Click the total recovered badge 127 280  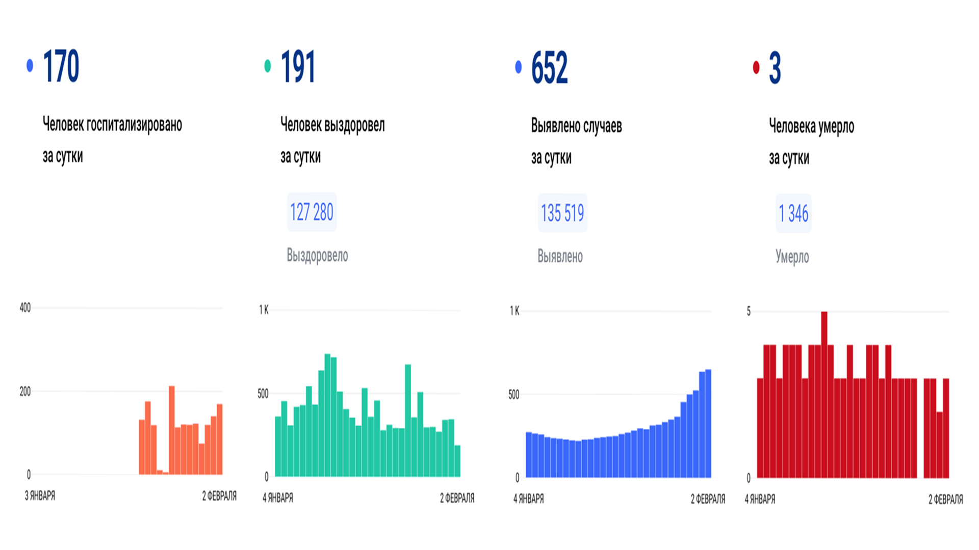pyautogui.click(x=312, y=212)
